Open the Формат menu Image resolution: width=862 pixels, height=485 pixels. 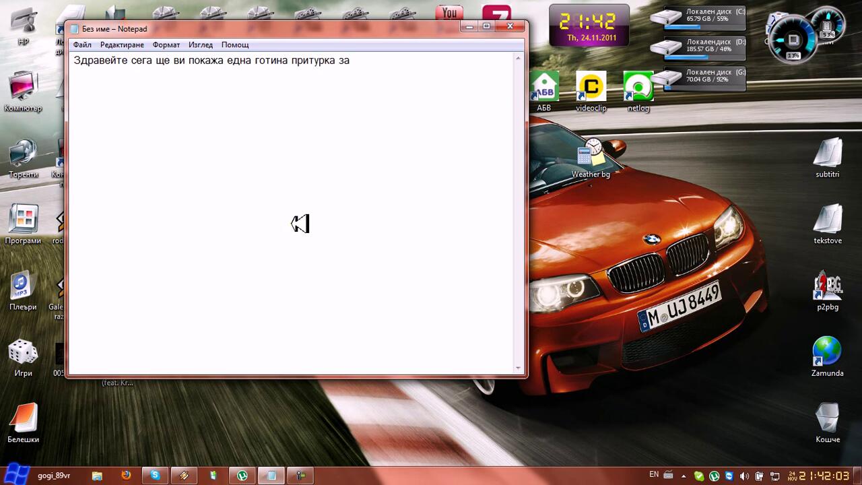(x=166, y=44)
